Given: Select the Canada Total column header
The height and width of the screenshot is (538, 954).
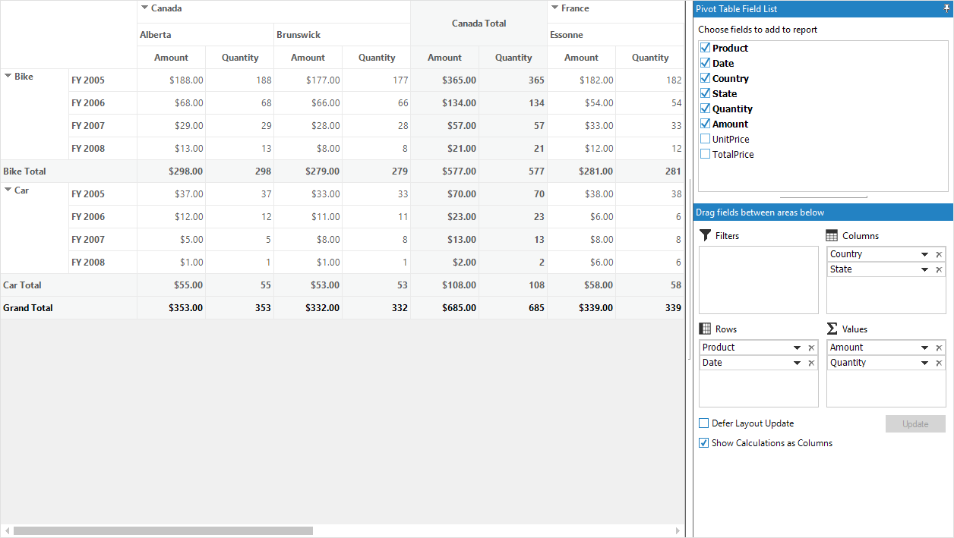Looking at the screenshot, I should (x=479, y=24).
